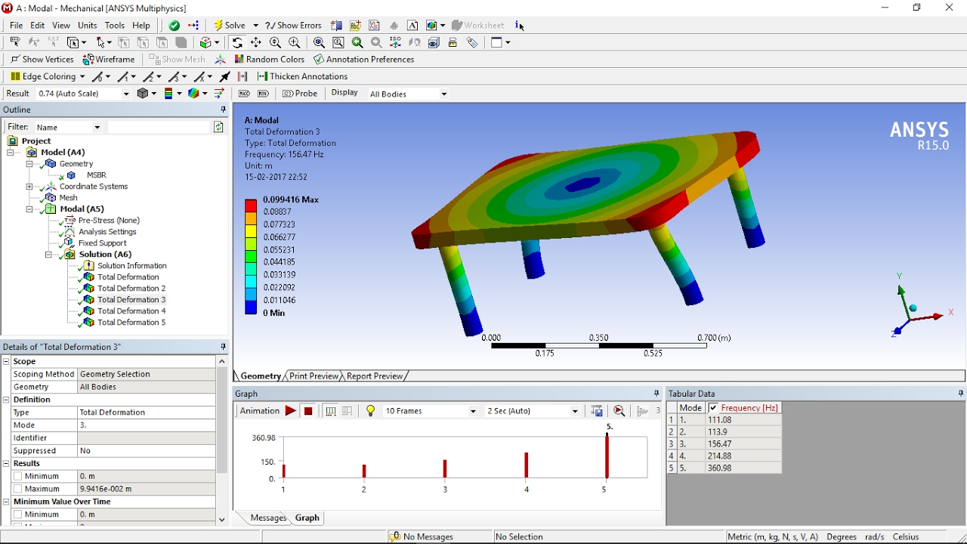
Task: Switch to the Messages tab
Action: tap(268, 518)
